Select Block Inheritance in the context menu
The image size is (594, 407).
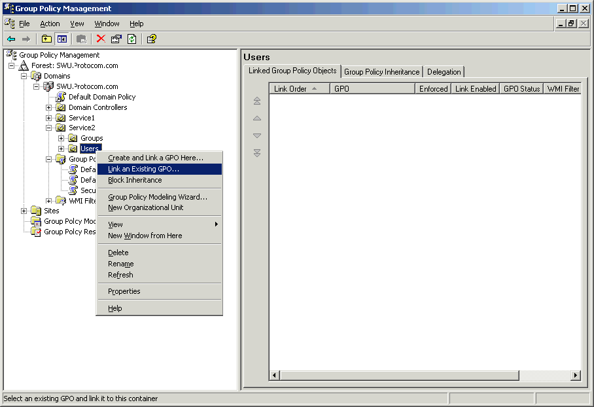pyautogui.click(x=135, y=180)
